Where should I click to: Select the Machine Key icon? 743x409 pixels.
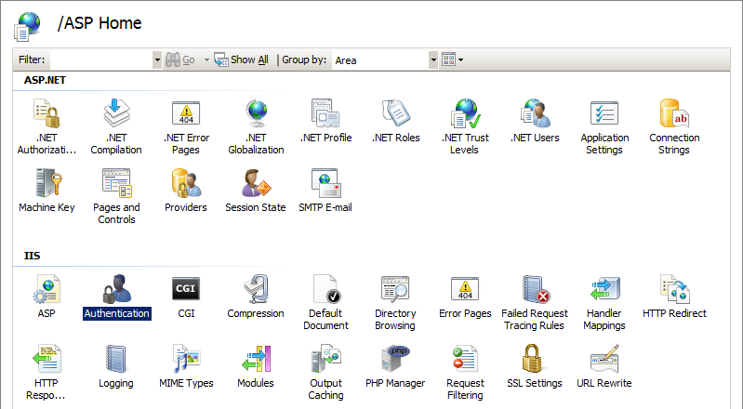46,190
